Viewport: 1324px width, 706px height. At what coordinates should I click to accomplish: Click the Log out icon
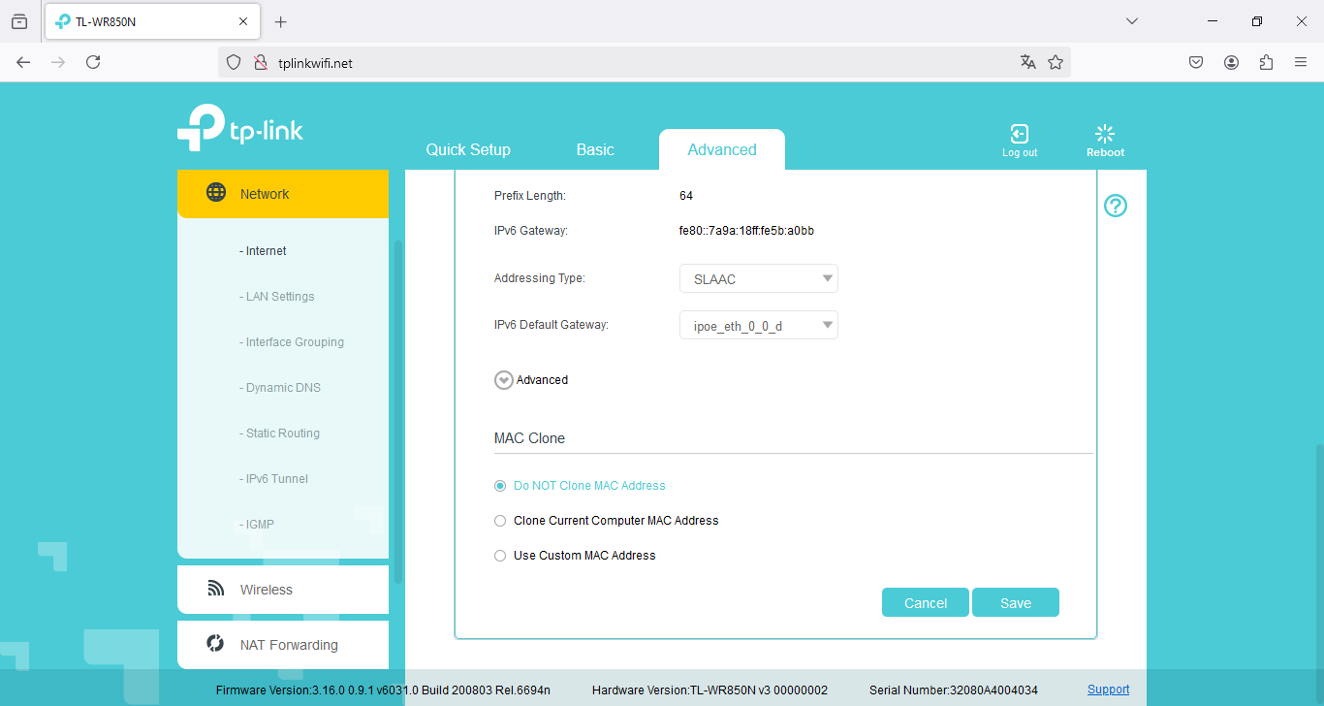point(1019,135)
